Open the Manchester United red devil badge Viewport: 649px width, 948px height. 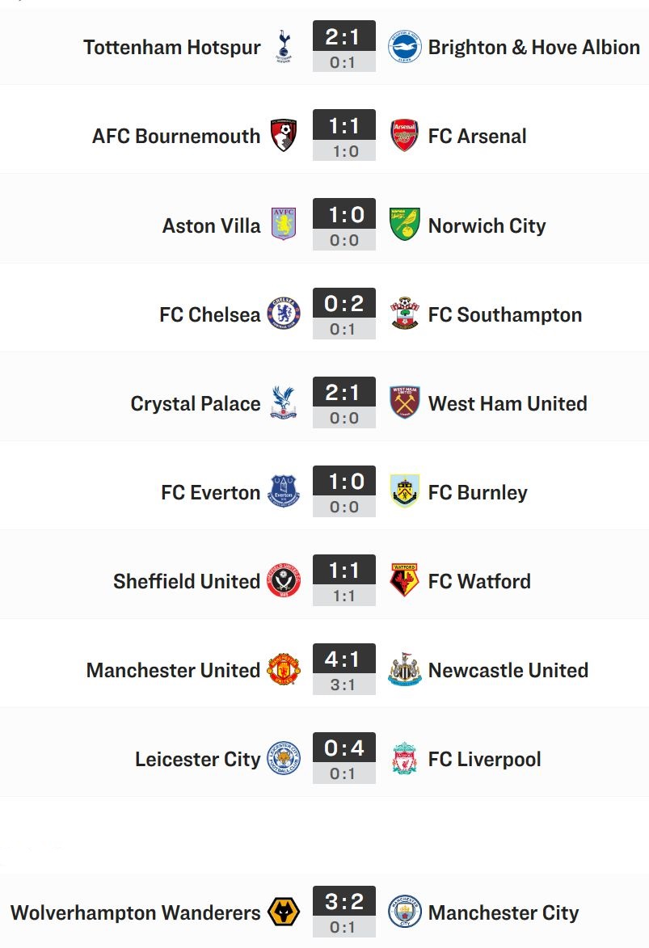[x=284, y=669]
